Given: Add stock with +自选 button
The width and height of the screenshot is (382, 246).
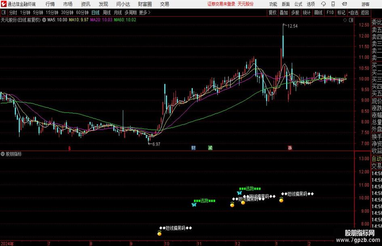Looking at the screenshot, I should click(x=353, y=13).
